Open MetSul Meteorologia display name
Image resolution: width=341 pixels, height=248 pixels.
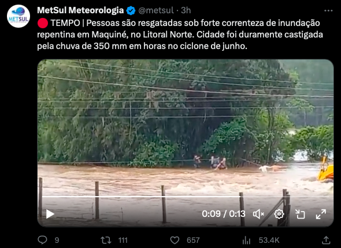80,10
